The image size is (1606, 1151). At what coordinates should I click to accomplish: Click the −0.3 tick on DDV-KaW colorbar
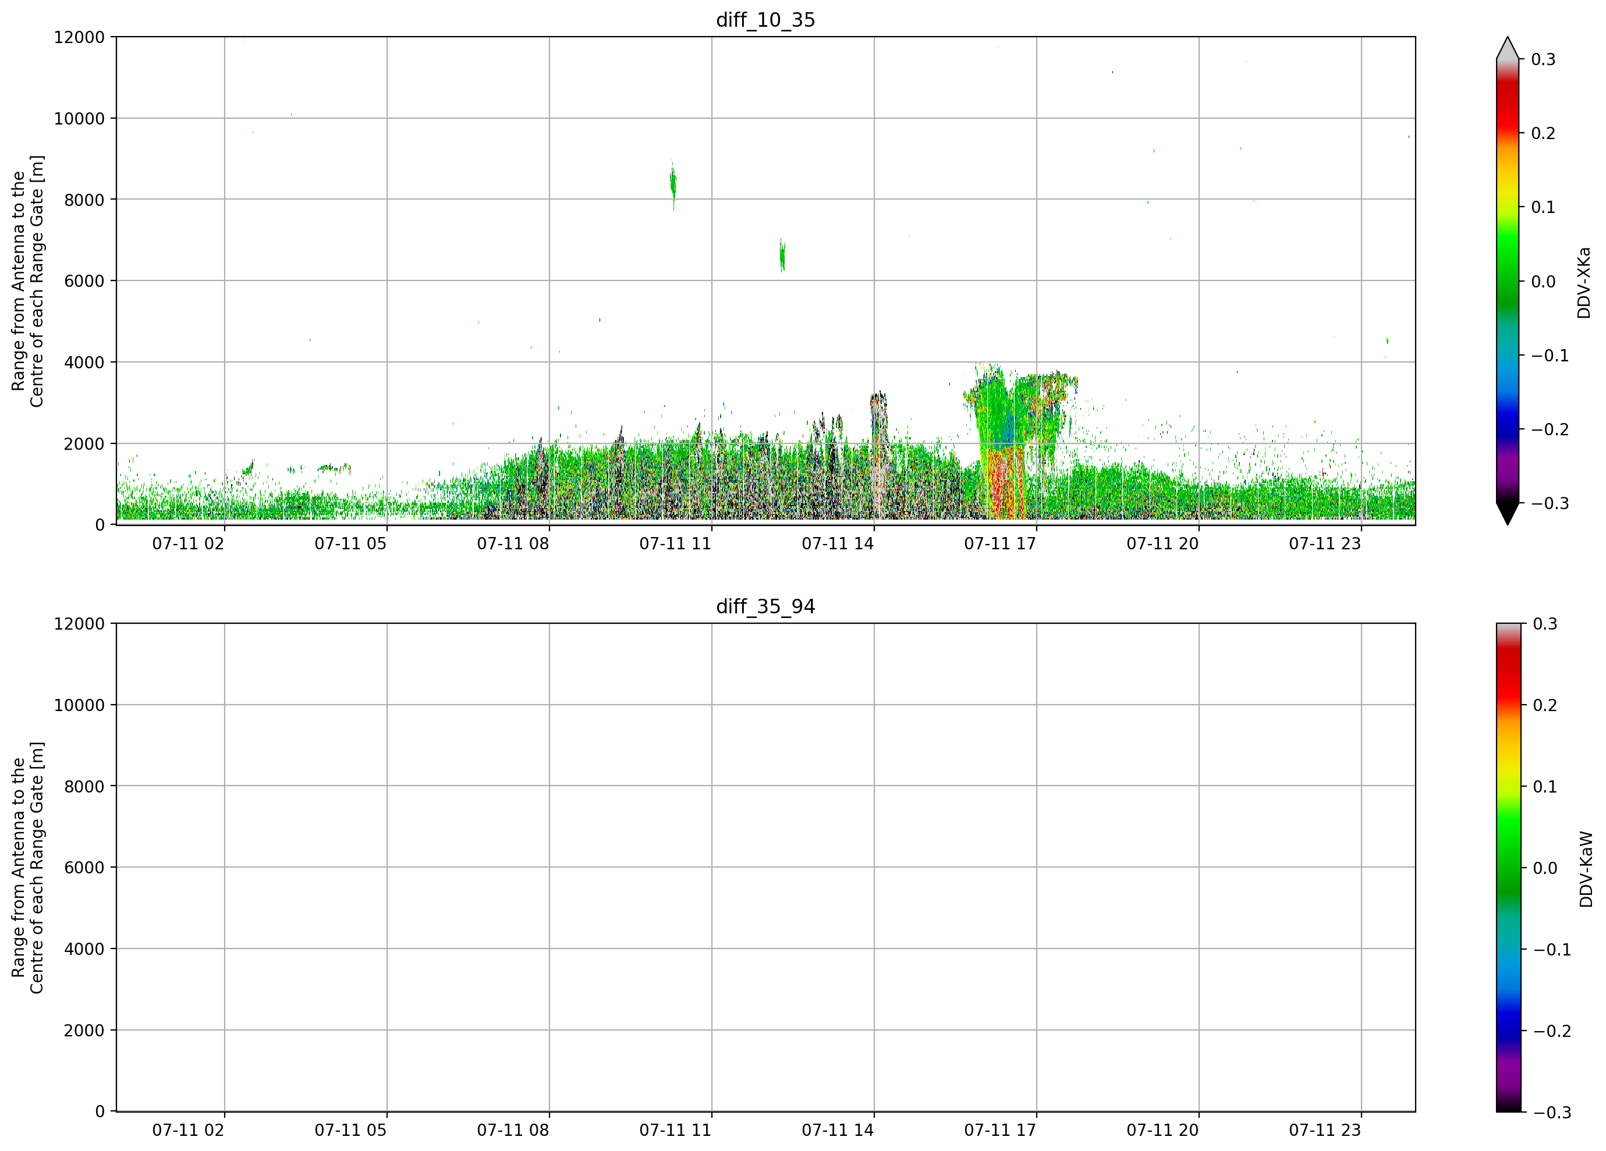[x=1551, y=1113]
